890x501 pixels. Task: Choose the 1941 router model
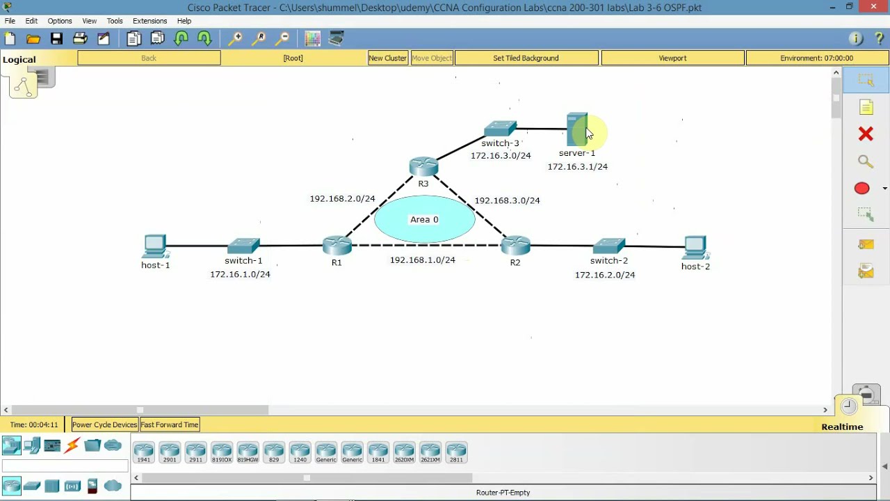point(143,452)
